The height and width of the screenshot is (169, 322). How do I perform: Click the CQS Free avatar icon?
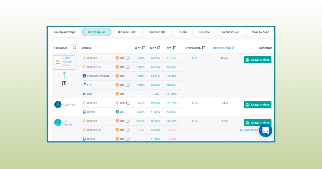[58, 105]
